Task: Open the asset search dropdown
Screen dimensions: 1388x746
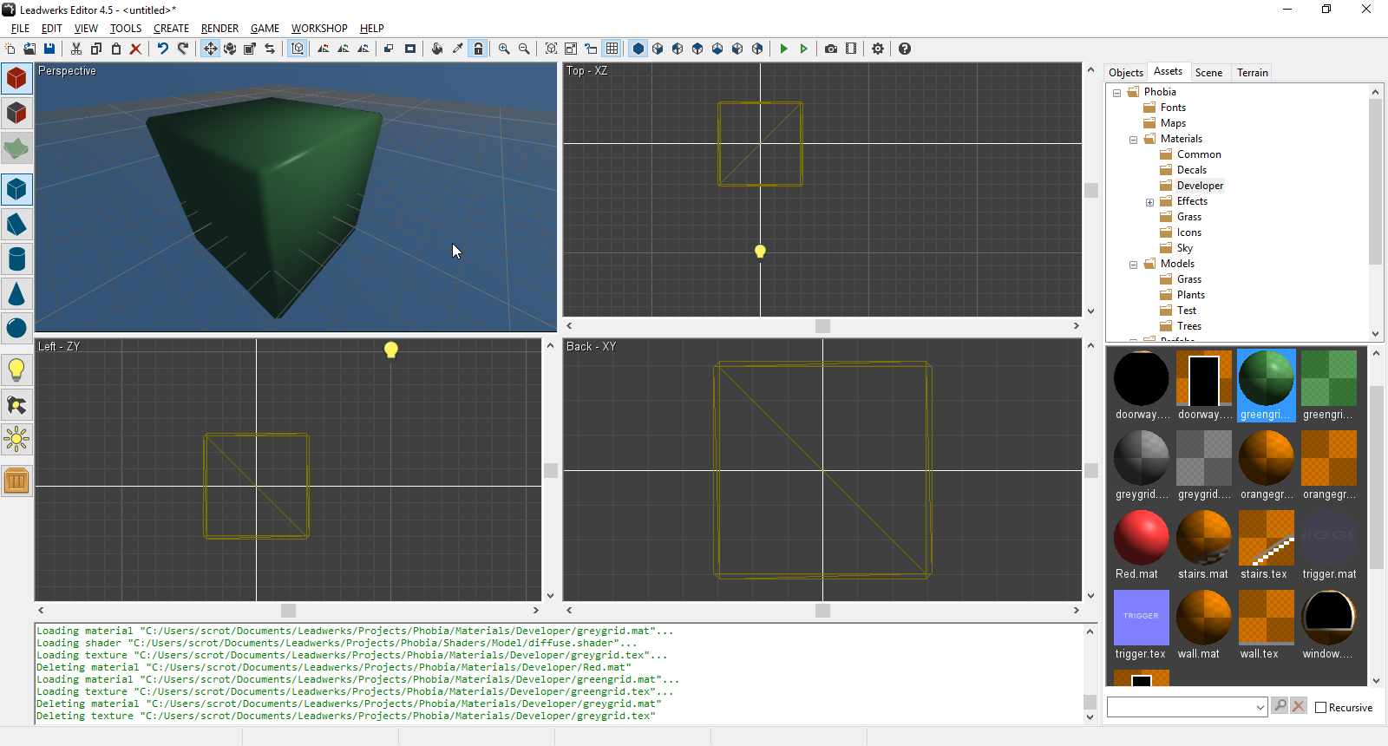Action: [x=1260, y=708]
